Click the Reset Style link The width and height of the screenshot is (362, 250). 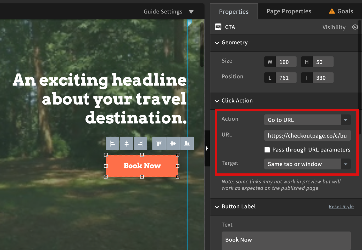[341, 207]
